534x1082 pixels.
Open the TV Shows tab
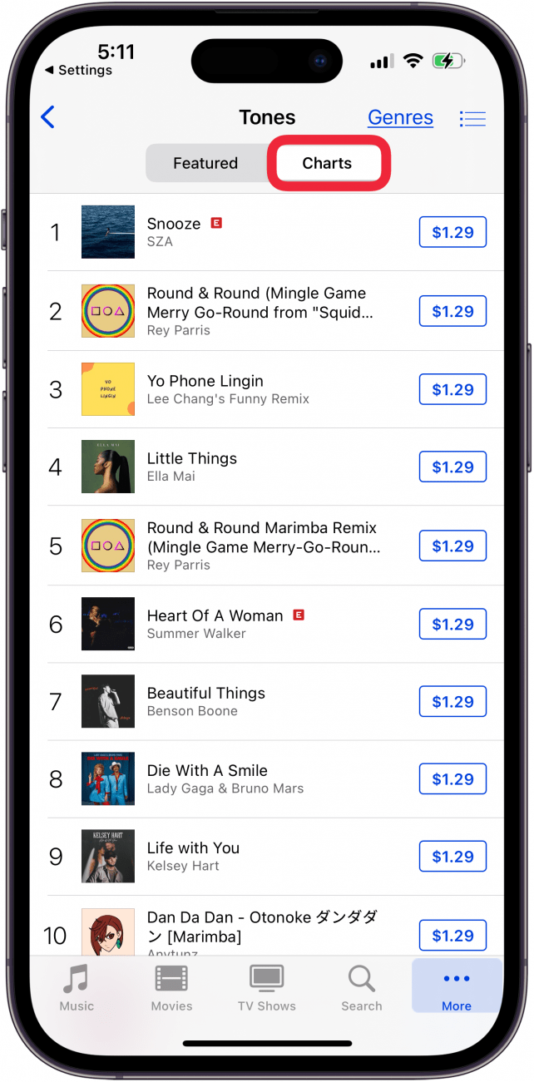266,988
